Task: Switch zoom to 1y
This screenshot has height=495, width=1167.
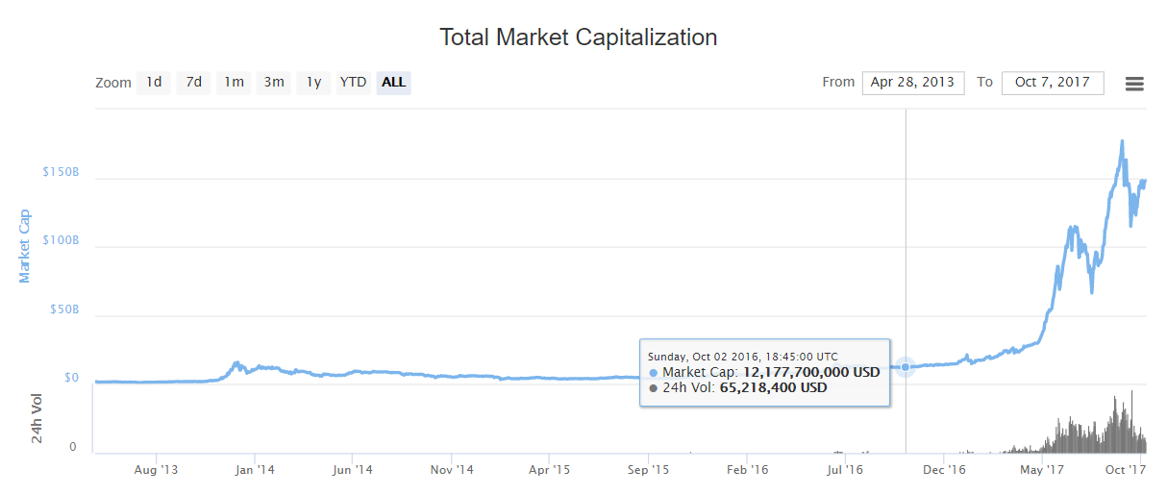Action: tap(313, 83)
